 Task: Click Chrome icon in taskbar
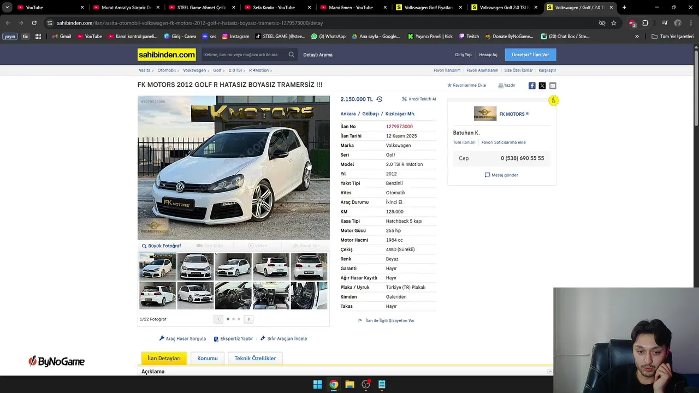point(334,384)
